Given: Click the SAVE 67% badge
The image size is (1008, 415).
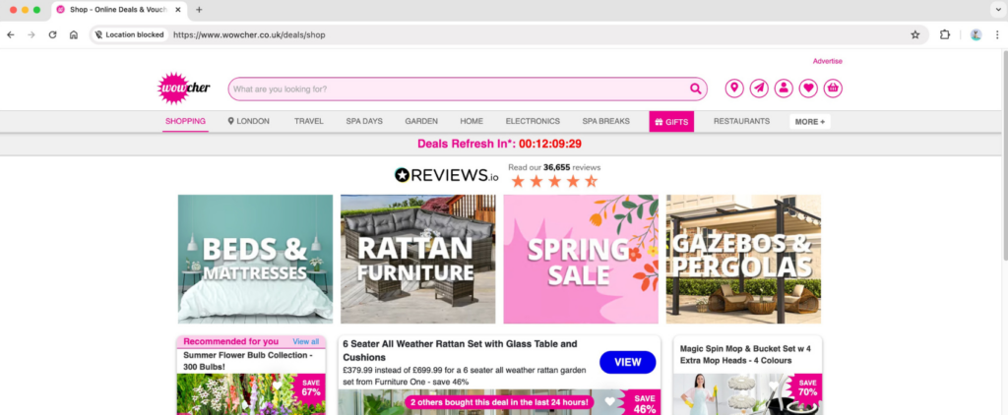Looking at the screenshot, I should (310, 387).
